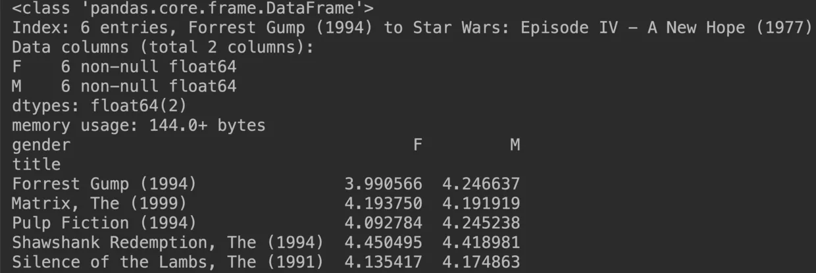Click the 'M 6 non-null float64' line
The image size is (816, 273).
coord(124,86)
